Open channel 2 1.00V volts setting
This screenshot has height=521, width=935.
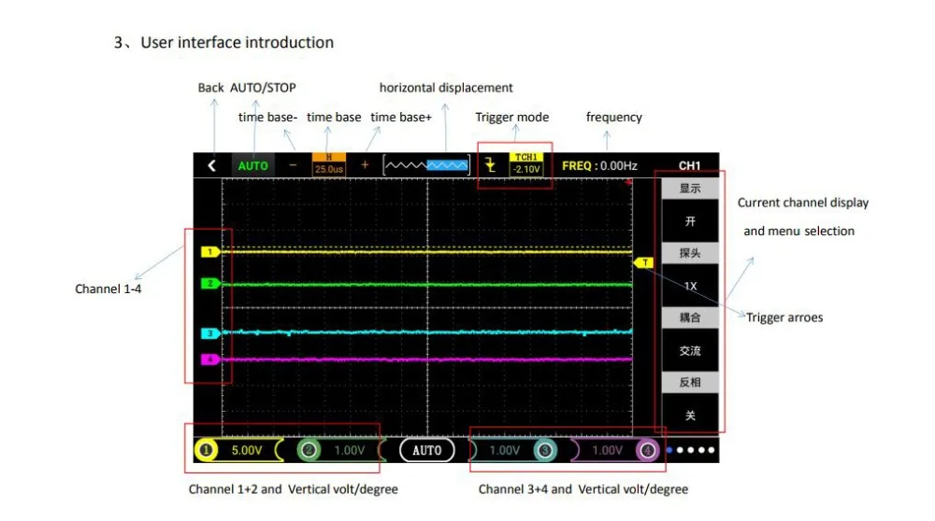pos(350,450)
